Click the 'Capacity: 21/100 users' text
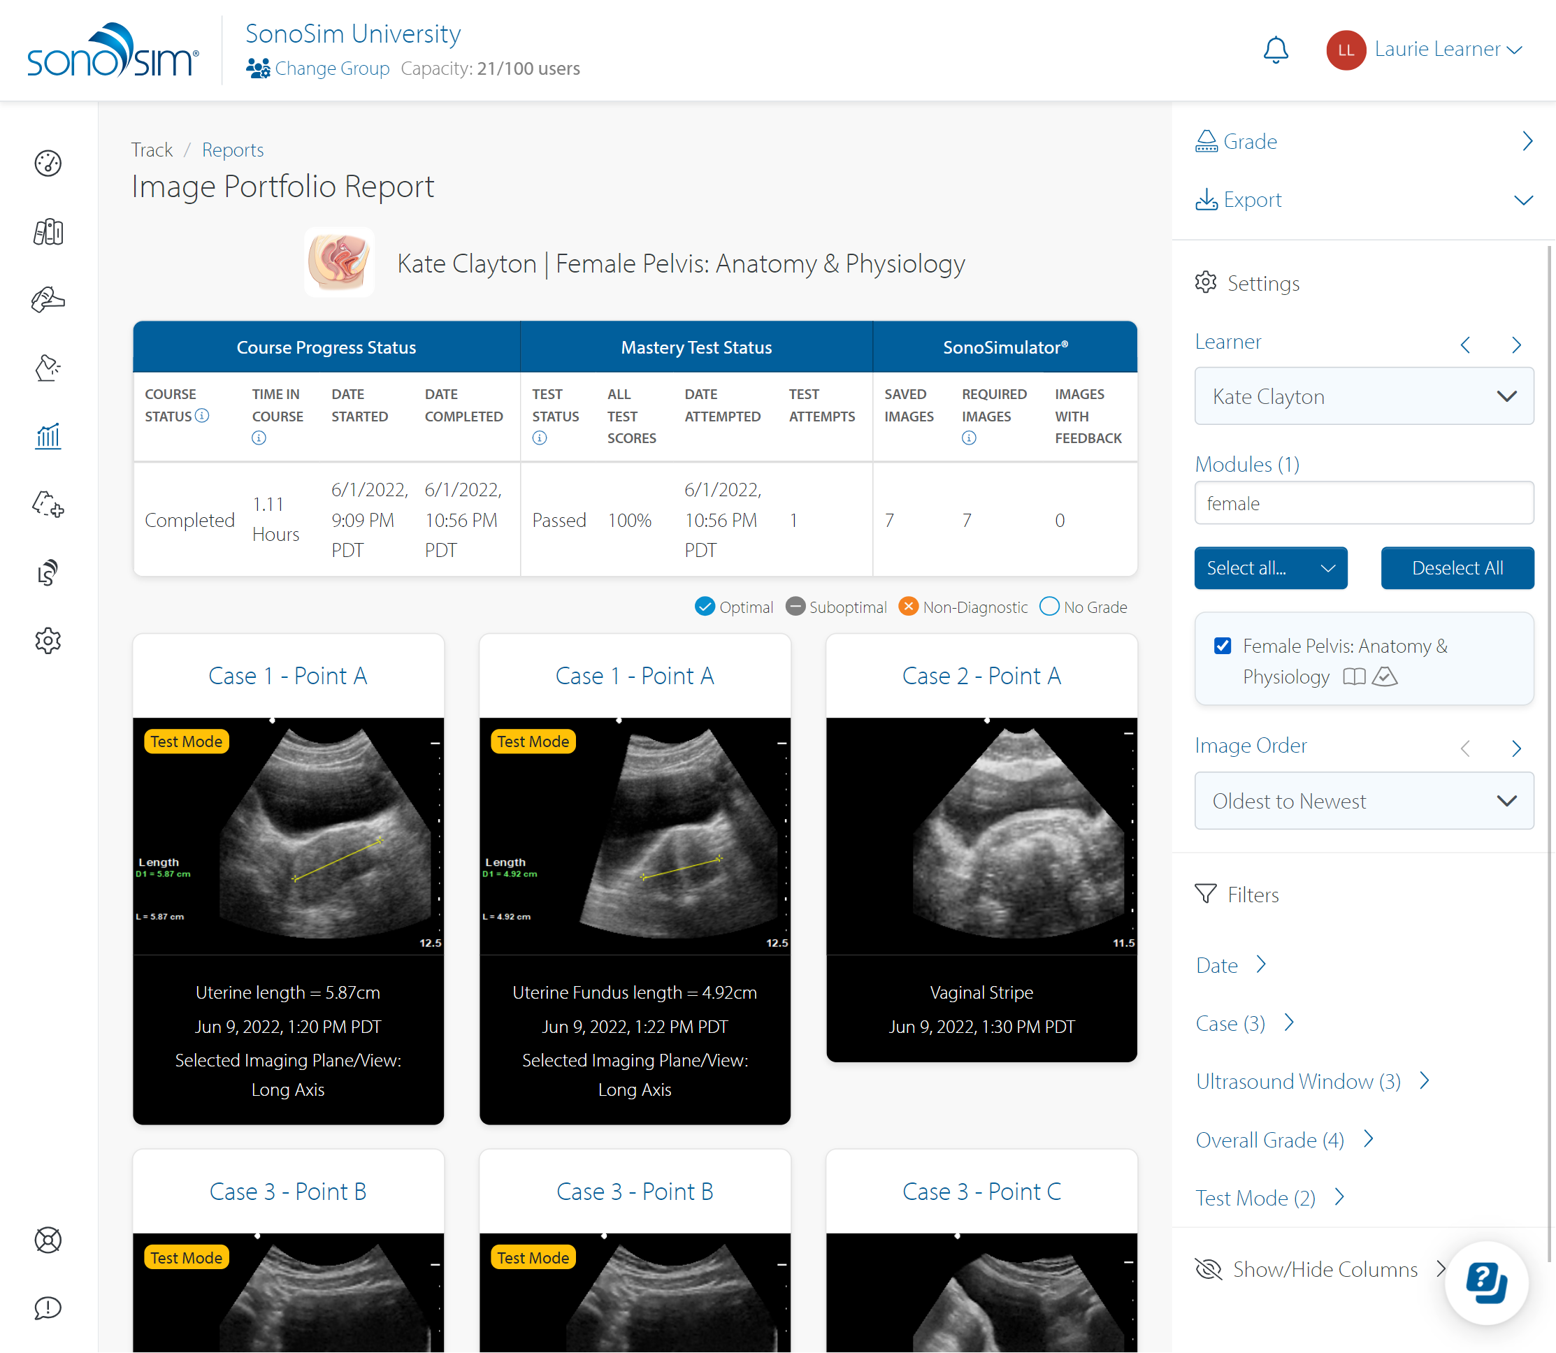The width and height of the screenshot is (1556, 1353). point(490,68)
